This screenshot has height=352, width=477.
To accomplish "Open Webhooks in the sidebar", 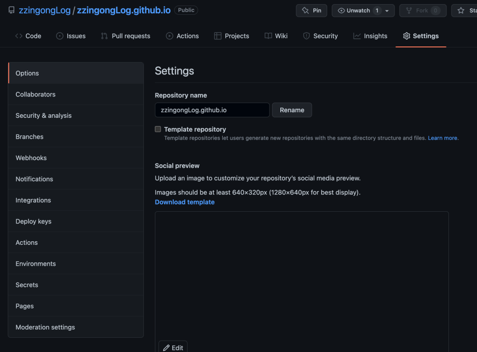I will pos(76,158).
